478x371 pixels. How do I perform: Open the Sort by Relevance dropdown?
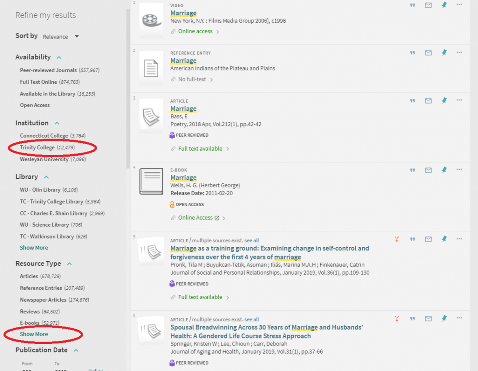61,36
